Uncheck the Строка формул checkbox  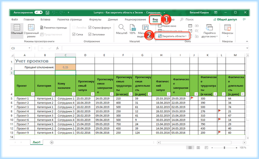tap(90, 28)
